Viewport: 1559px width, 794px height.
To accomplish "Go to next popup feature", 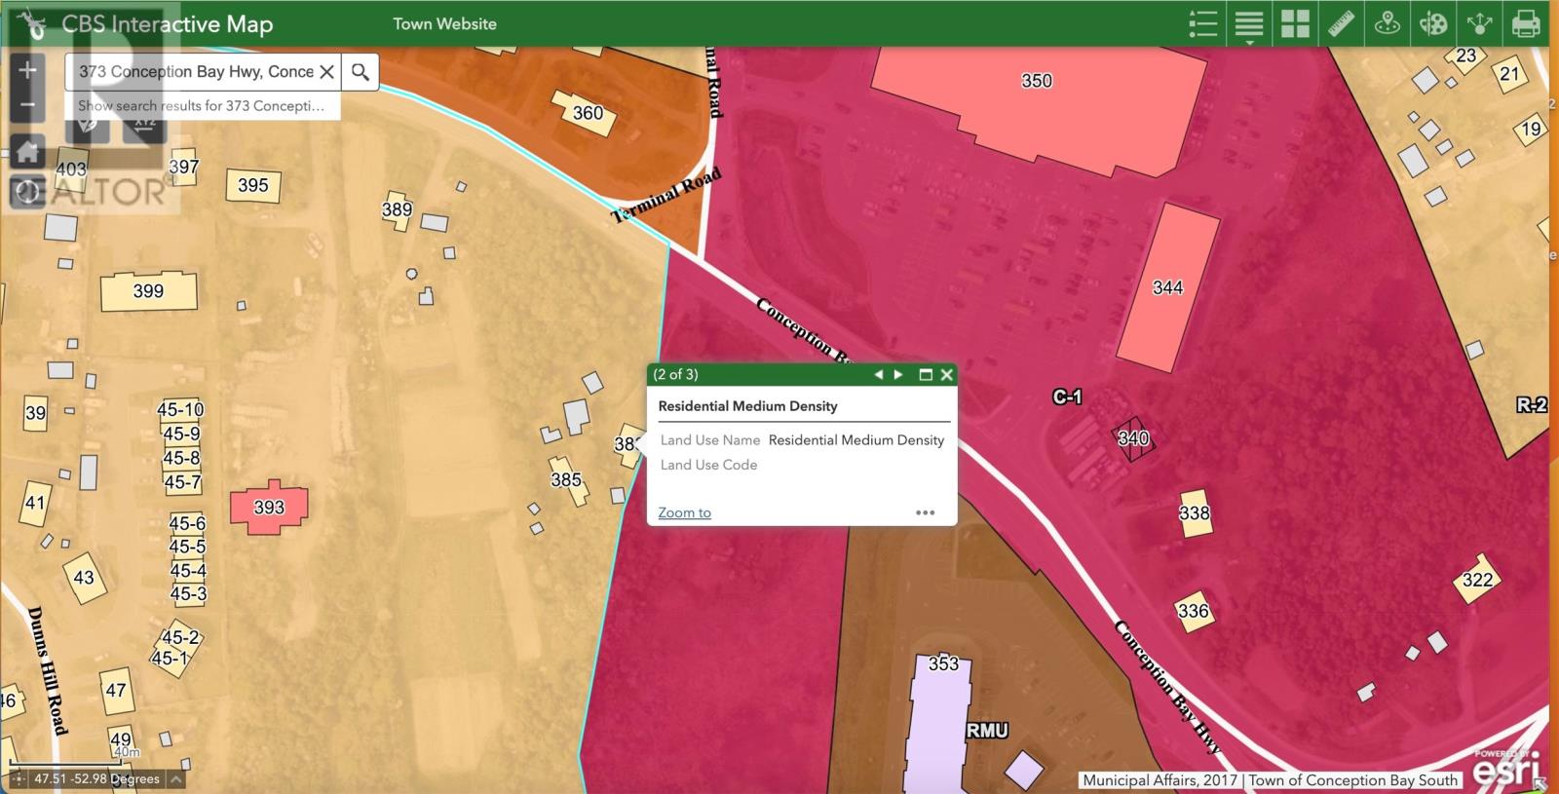I will coord(898,374).
